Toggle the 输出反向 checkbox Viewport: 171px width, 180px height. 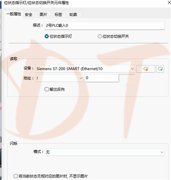coord(47,89)
